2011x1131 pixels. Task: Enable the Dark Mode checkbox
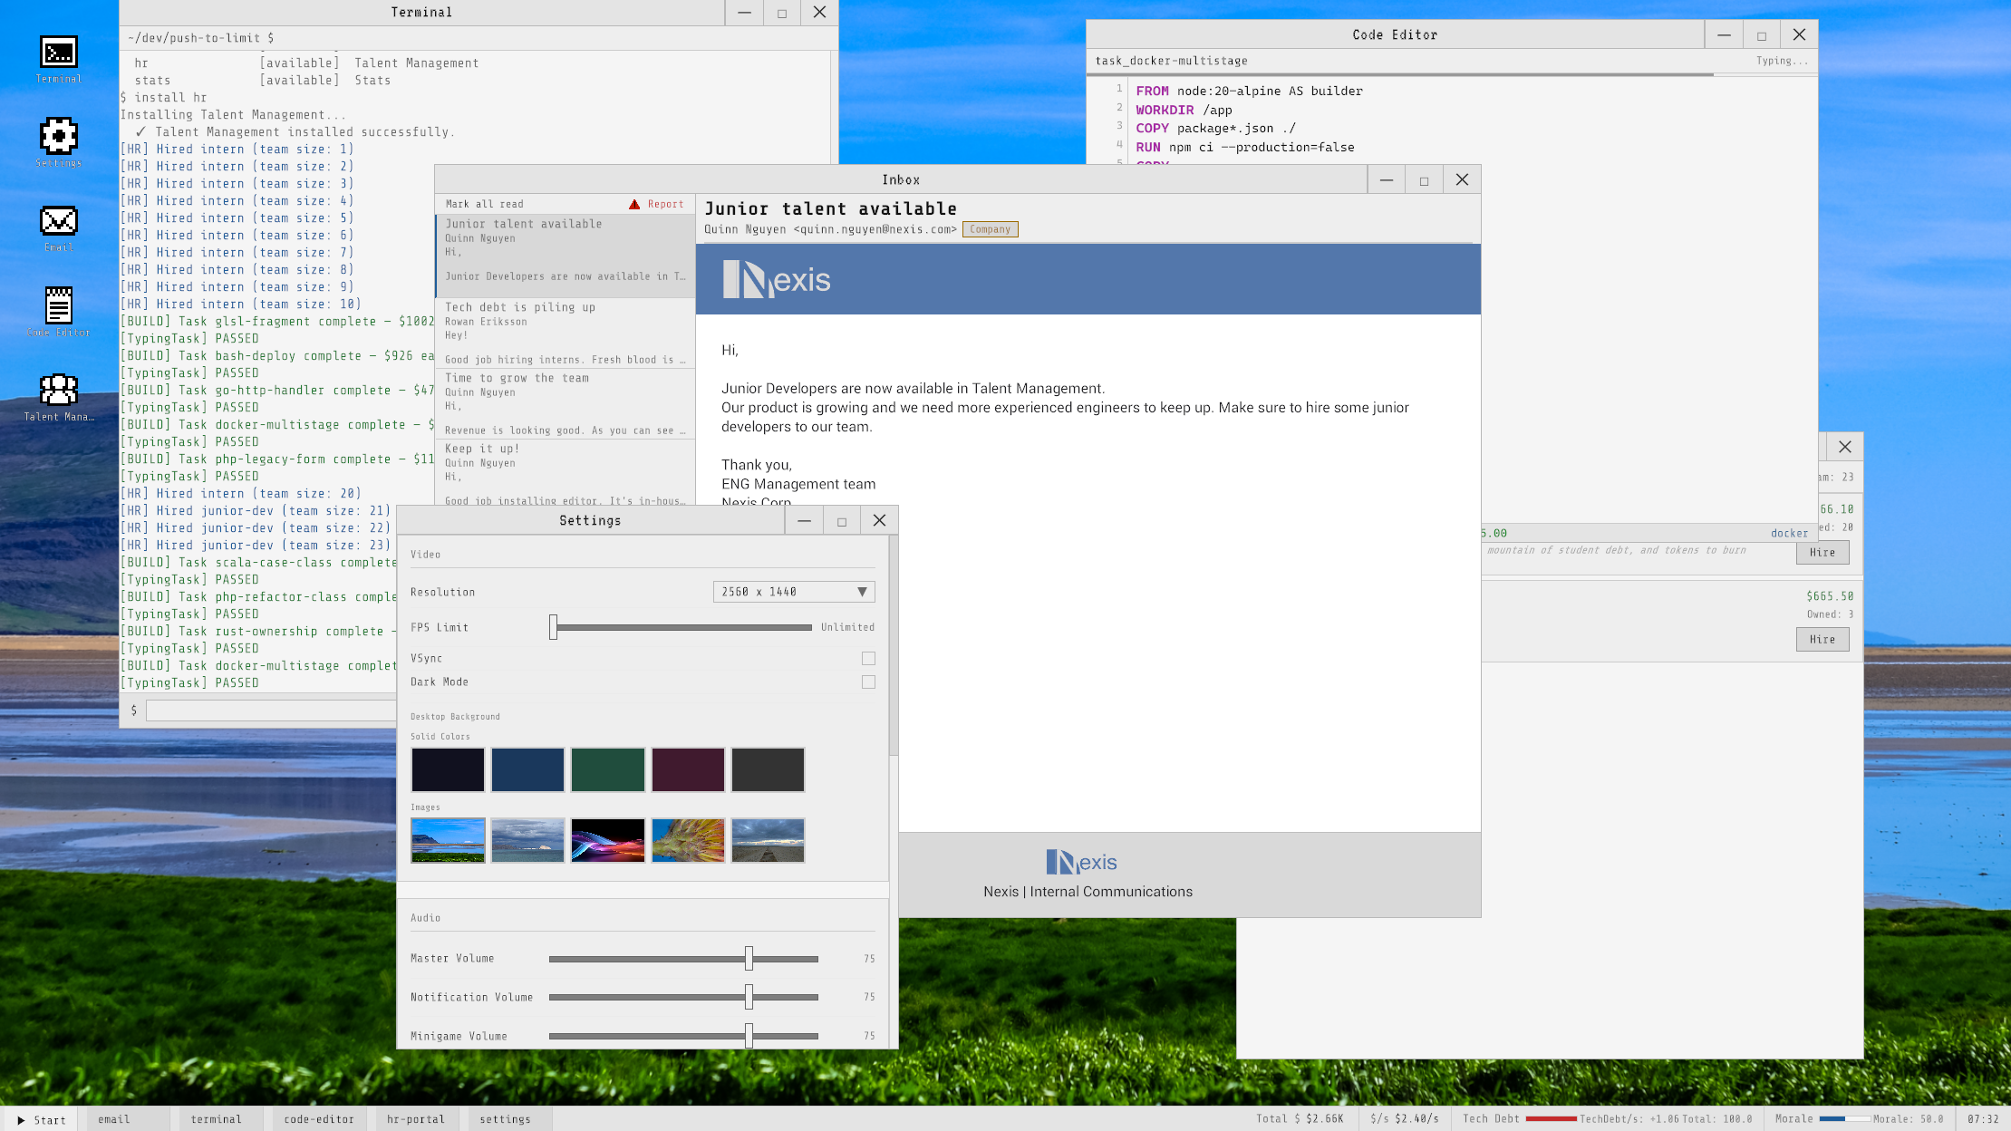pos(868,682)
